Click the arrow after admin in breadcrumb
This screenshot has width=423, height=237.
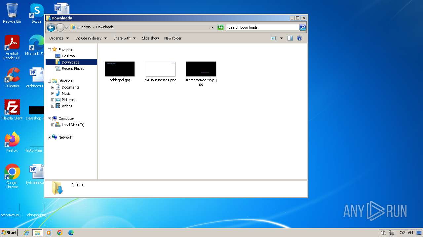(x=94, y=27)
